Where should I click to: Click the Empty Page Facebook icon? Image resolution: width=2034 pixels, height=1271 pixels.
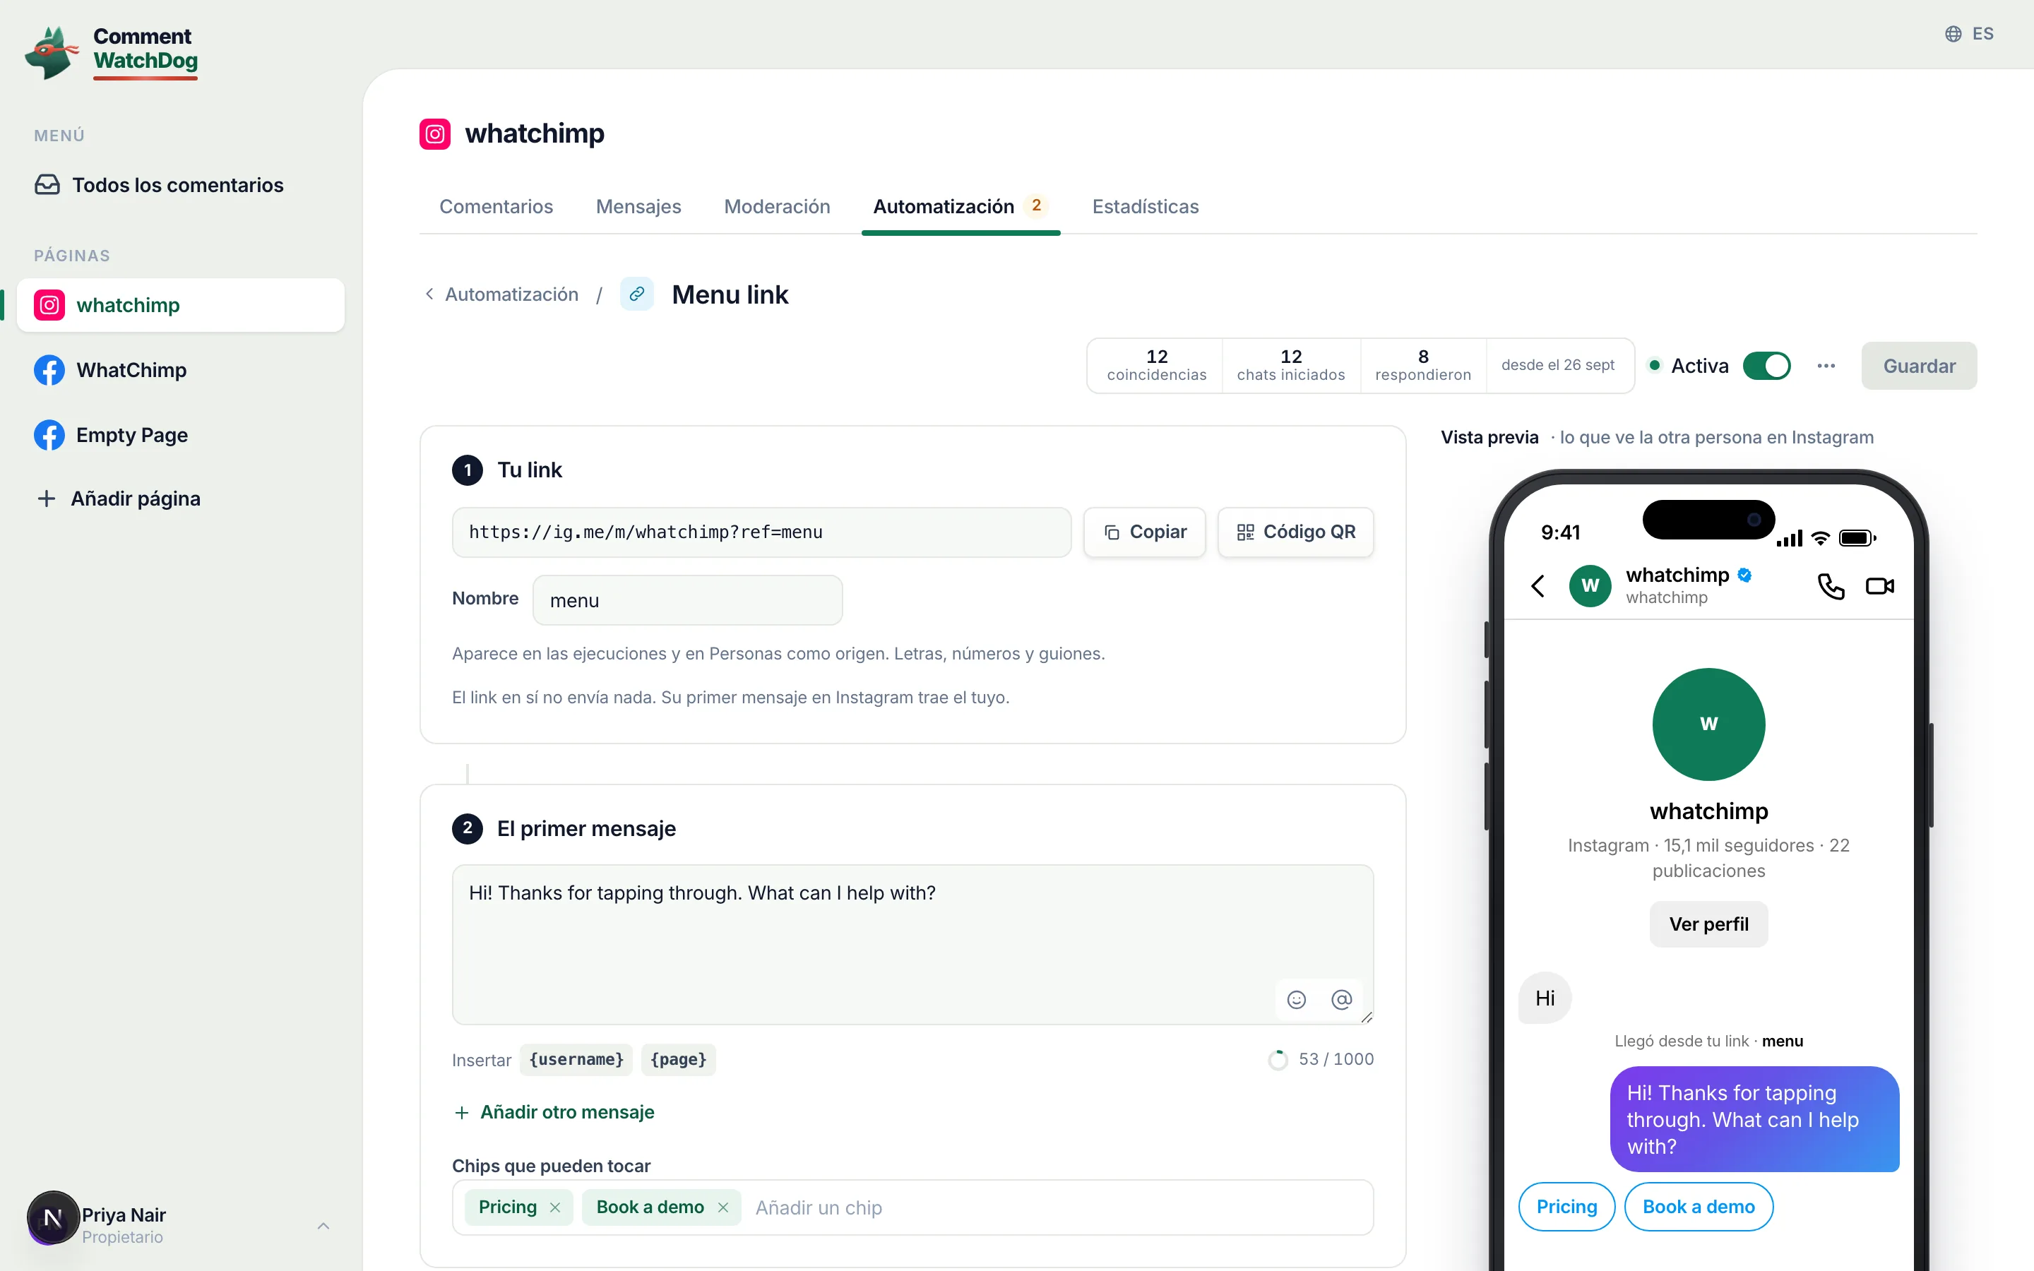pyautogui.click(x=49, y=434)
